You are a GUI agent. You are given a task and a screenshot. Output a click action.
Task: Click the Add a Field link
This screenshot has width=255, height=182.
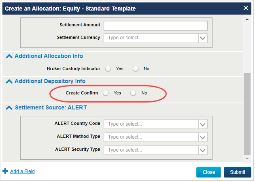click(22, 171)
